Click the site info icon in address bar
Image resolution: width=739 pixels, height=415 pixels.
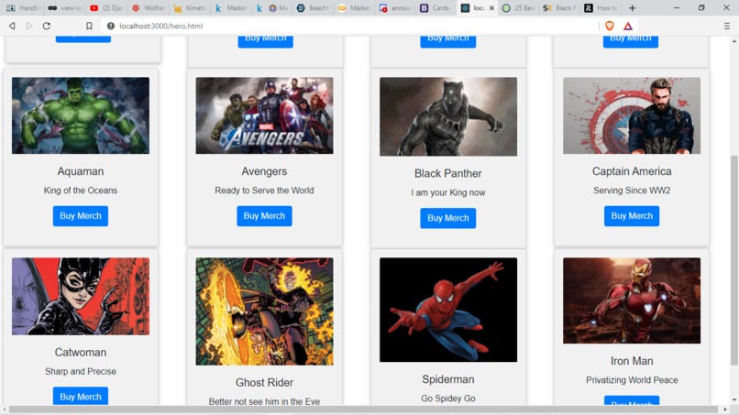111,26
